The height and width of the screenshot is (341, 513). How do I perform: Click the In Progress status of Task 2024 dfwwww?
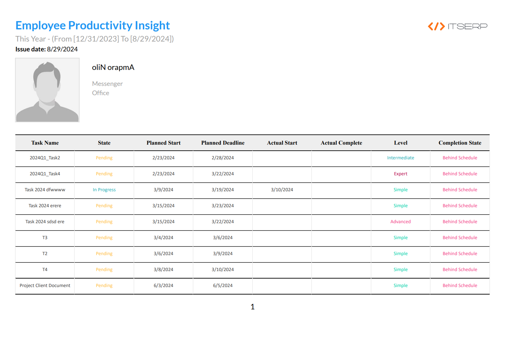104,190
